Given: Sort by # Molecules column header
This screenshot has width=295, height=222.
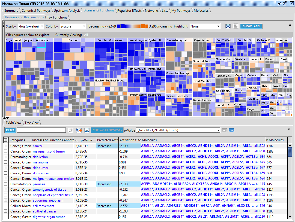Looking at the screenshot, I should pyautogui.click(x=276, y=140).
